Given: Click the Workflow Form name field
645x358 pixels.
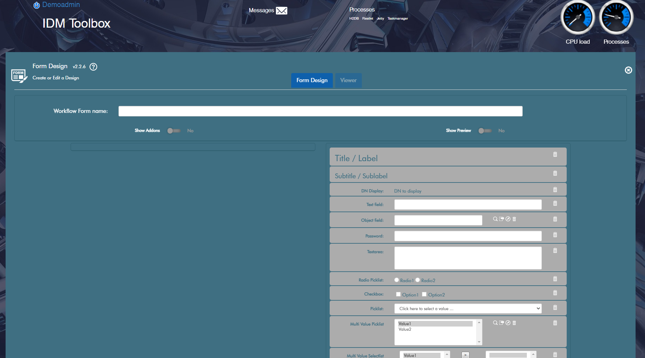Looking at the screenshot, I should pos(320,111).
